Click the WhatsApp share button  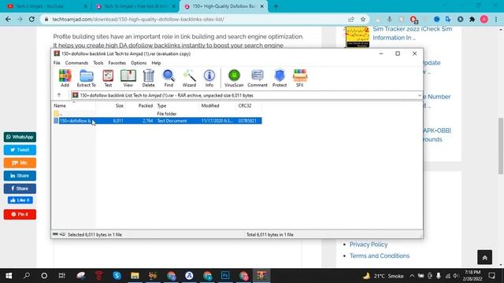tap(20, 137)
